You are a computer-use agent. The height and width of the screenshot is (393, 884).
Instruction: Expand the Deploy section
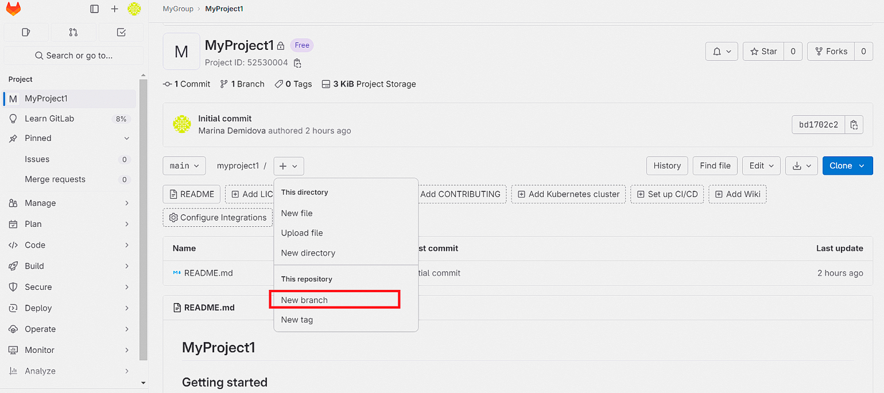70,308
